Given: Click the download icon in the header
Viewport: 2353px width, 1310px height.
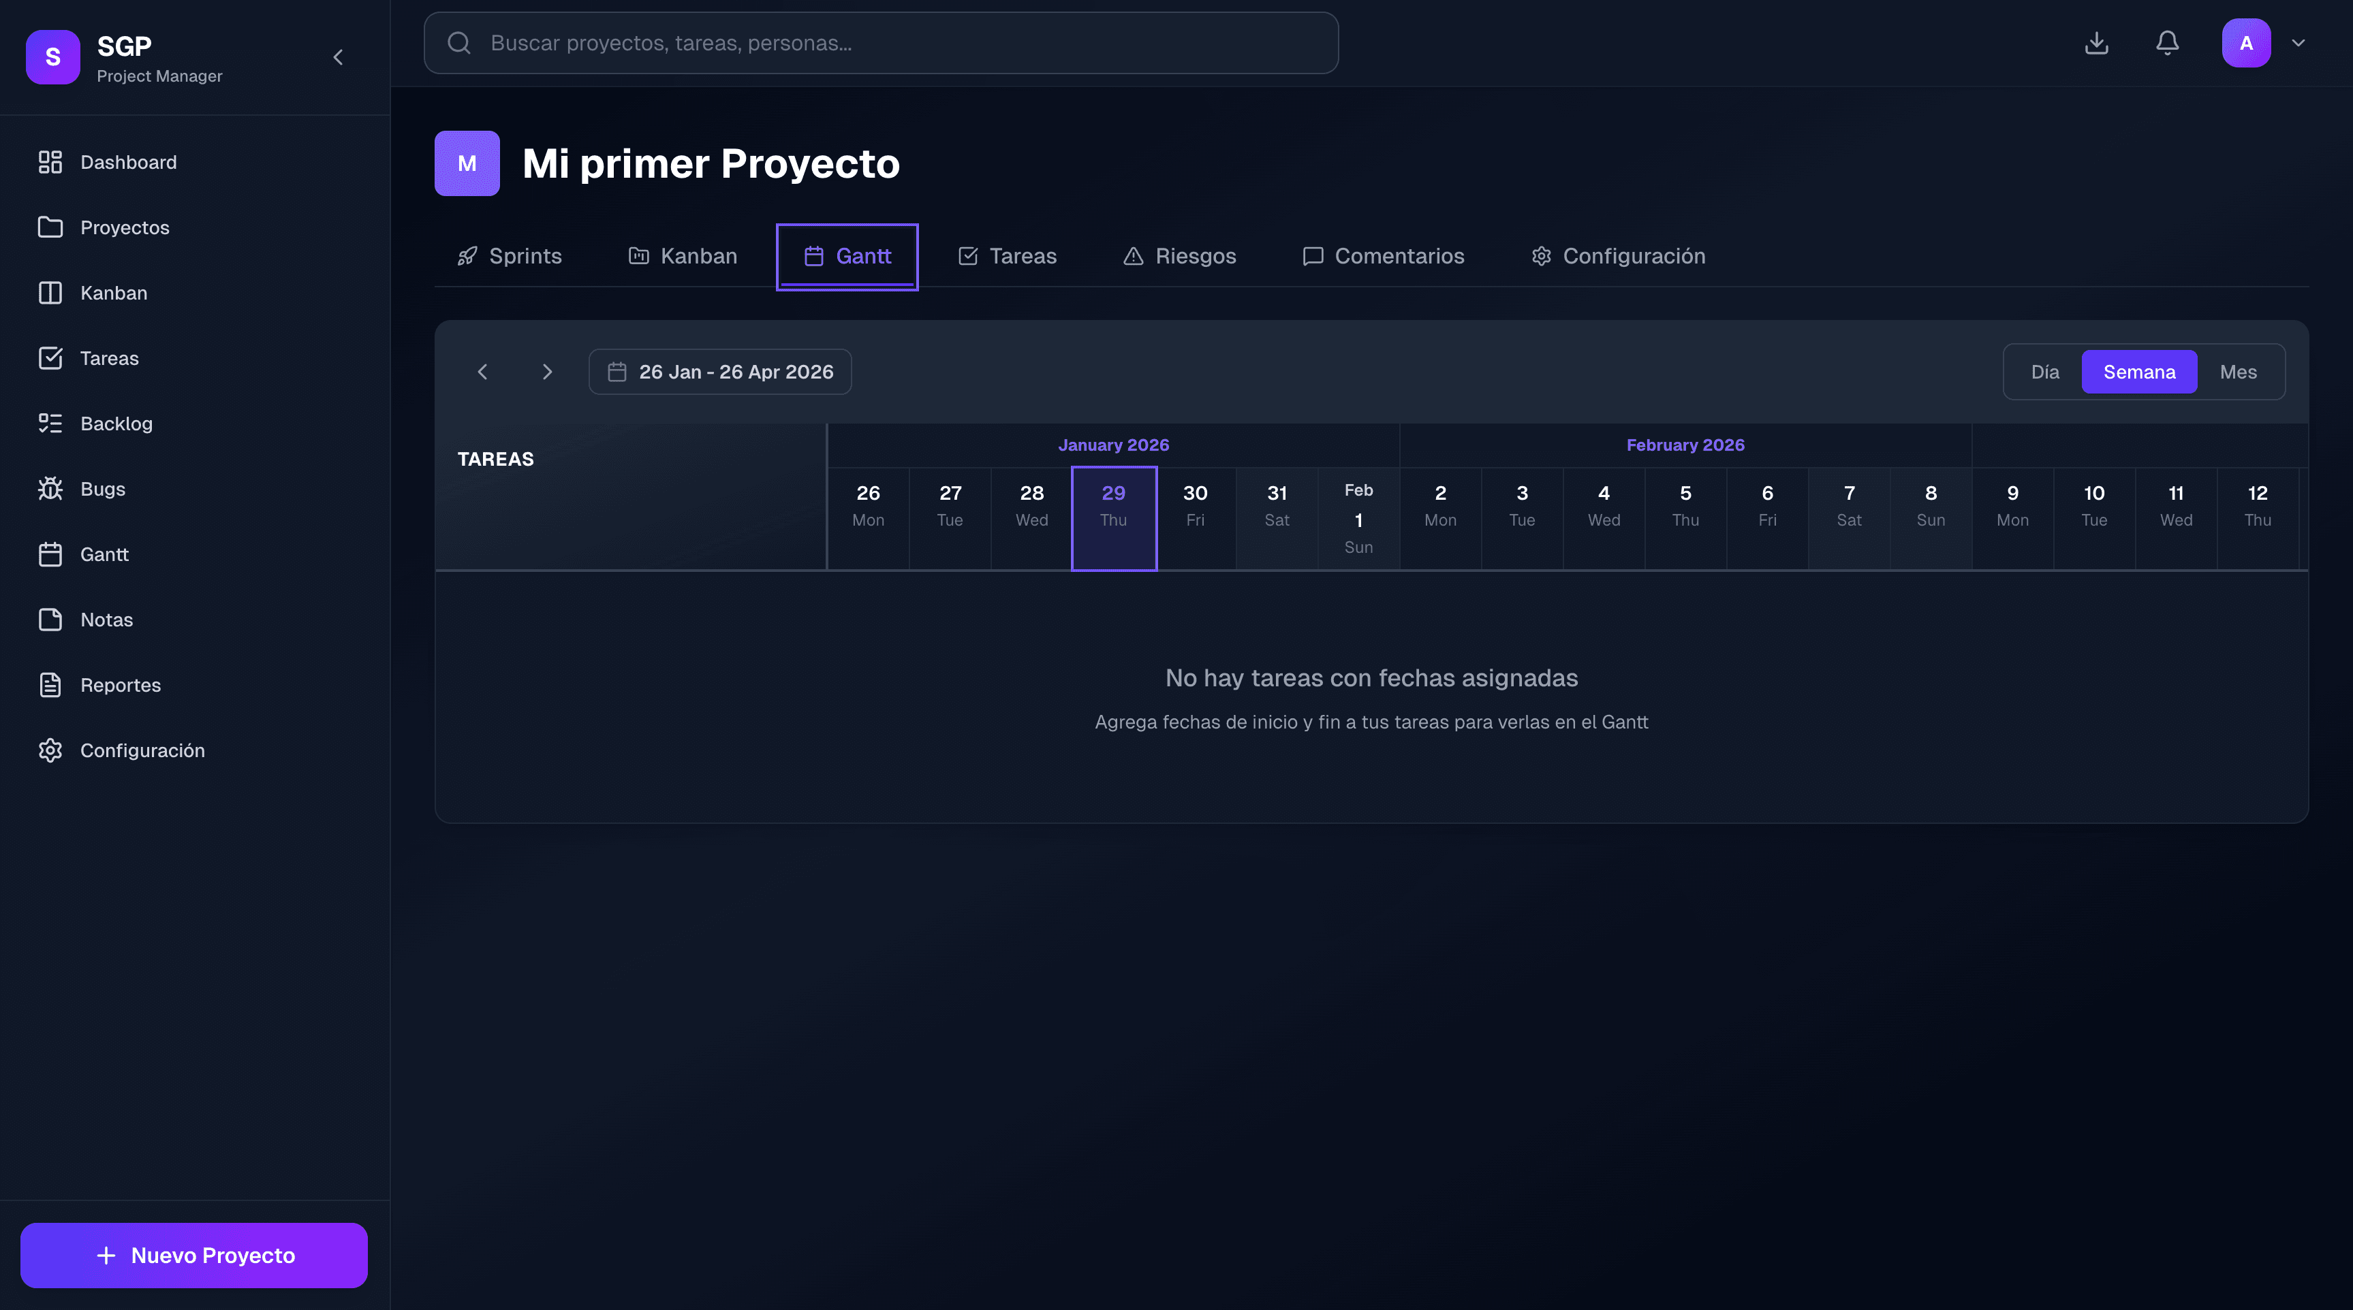Looking at the screenshot, I should (2096, 43).
